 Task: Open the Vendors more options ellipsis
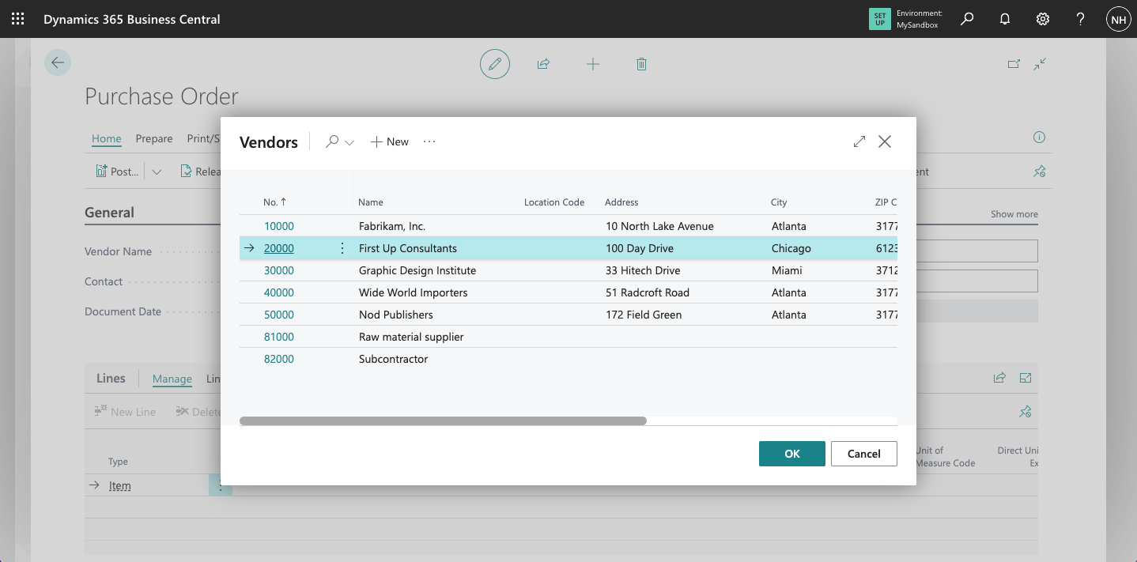429,141
